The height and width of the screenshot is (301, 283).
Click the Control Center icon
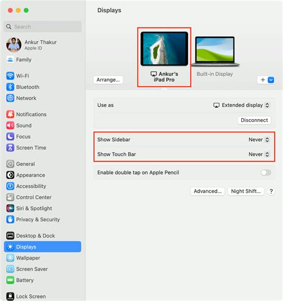10,197
